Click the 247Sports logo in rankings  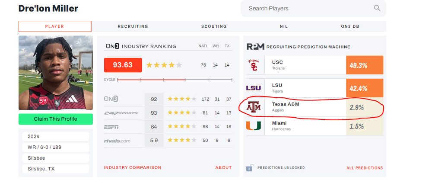click(121, 113)
